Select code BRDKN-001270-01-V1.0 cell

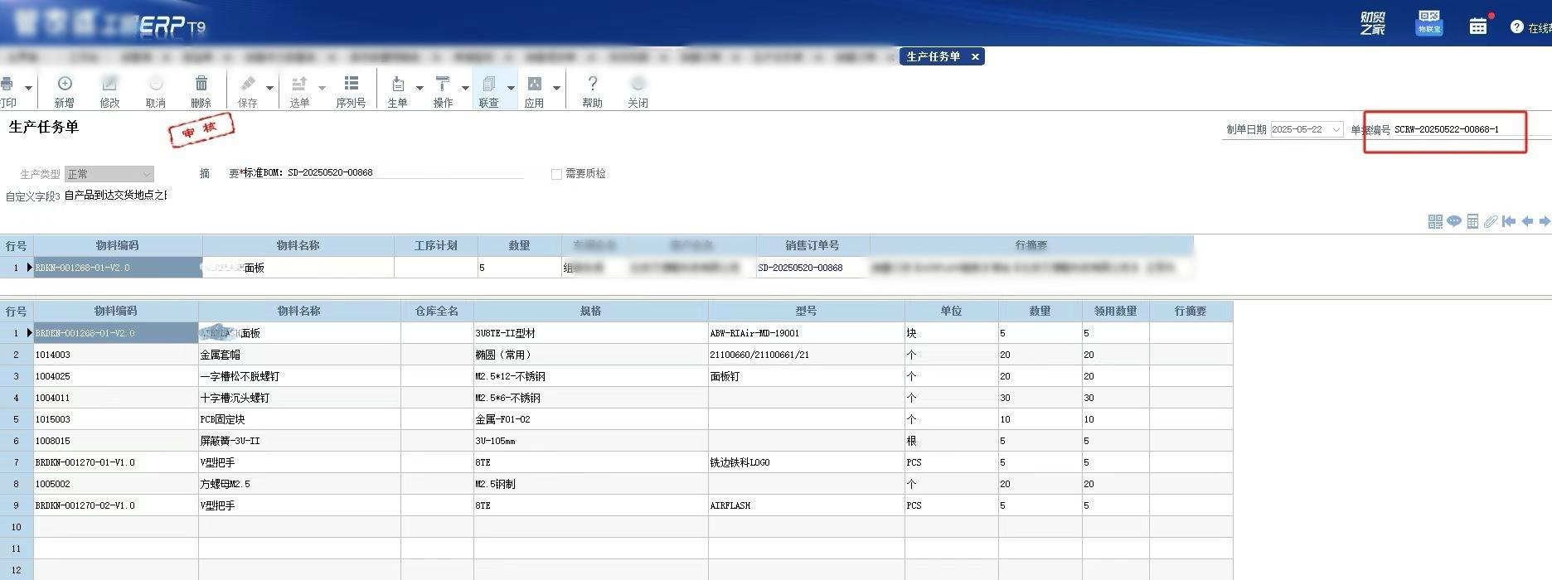[x=116, y=462]
